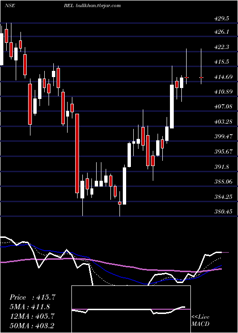The width and height of the screenshot is (238, 333).
Task: Click the 422.3 price axis label
Action: coord(221,47)
